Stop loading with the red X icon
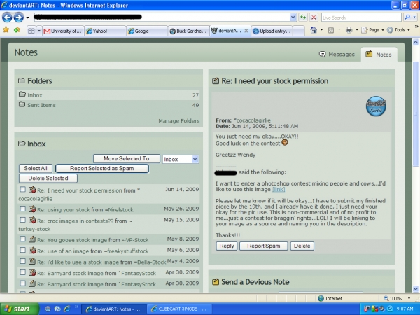Screen dimensions: 420x315 pos(314,17)
